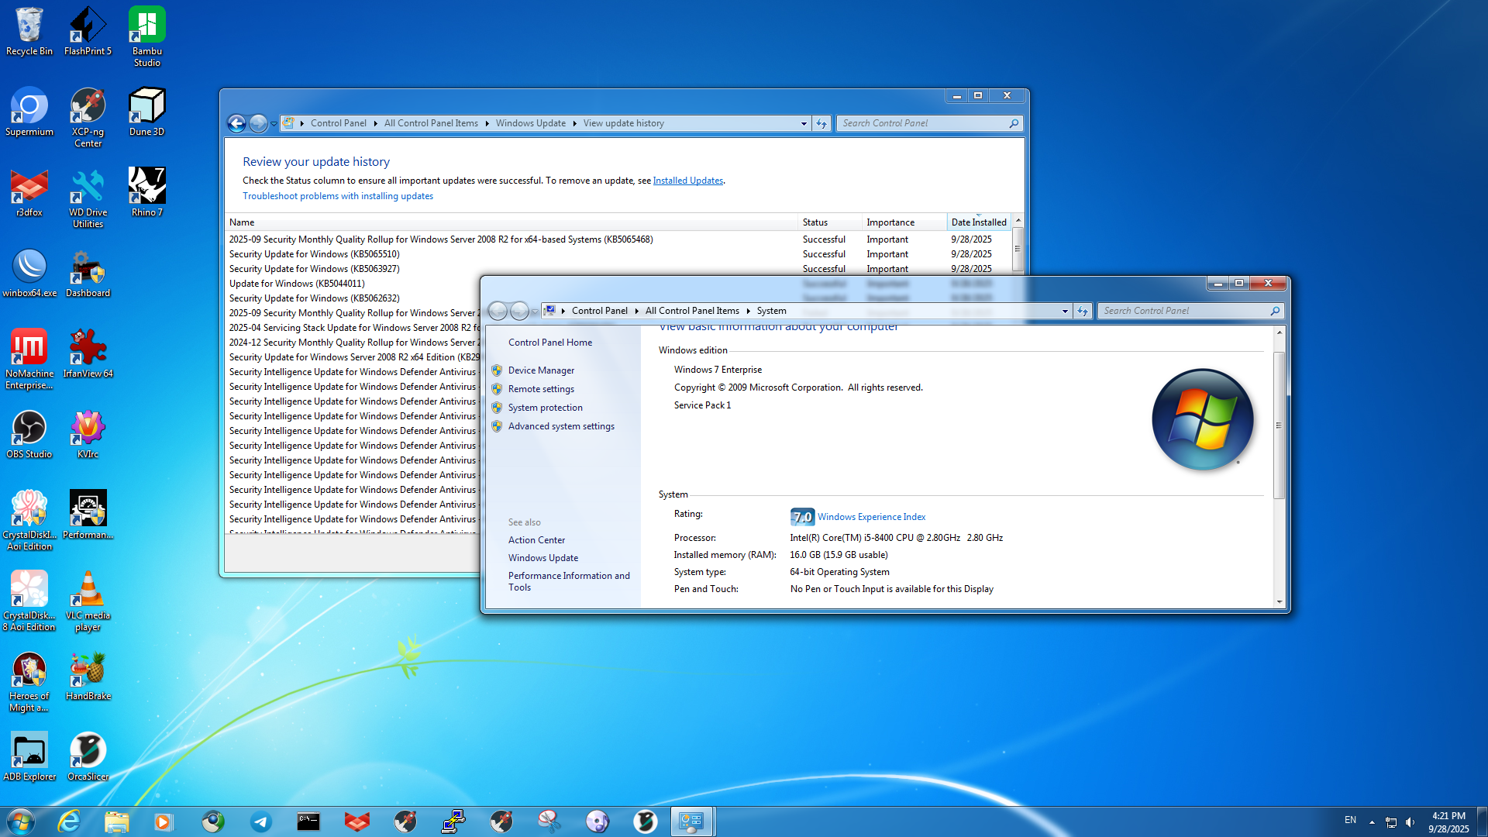
Task: Show hidden system tray icons
Action: tap(1372, 821)
